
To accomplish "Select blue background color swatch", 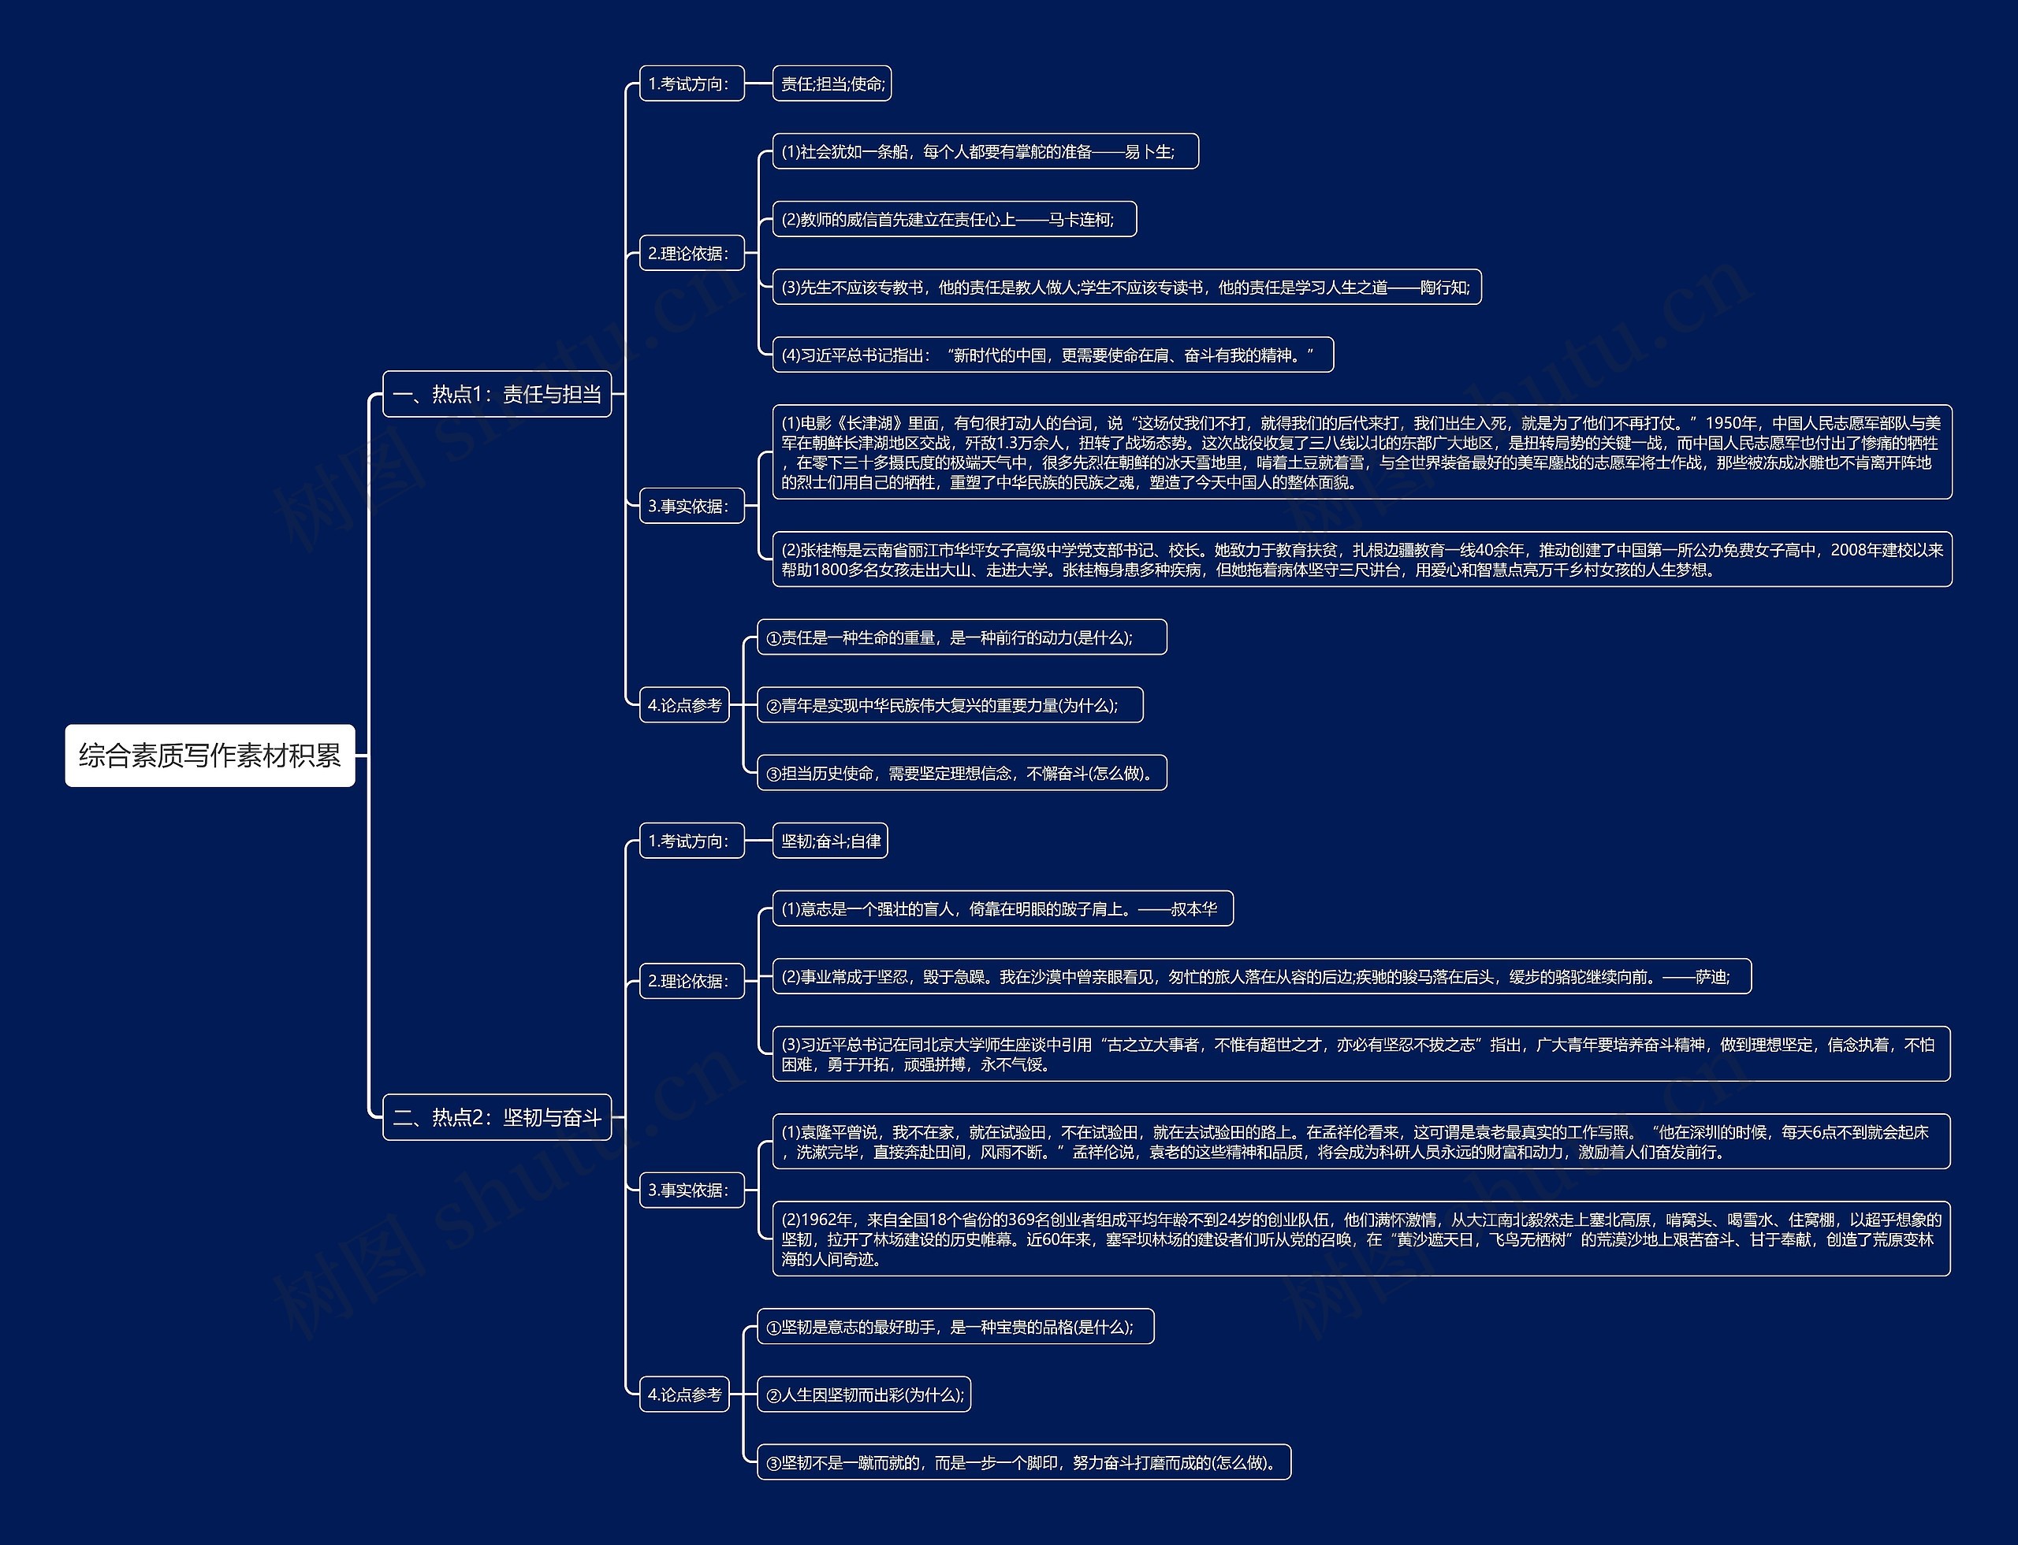I will coord(162,162).
